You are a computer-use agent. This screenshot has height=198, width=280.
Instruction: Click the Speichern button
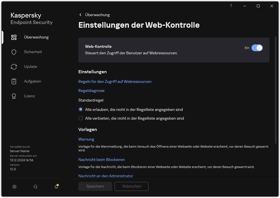pyautogui.click(x=95, y=186)
